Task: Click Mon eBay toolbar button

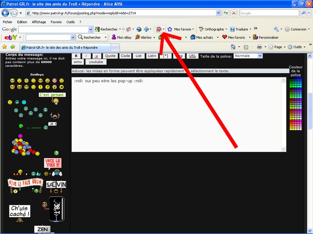Action: click(122, 37)
